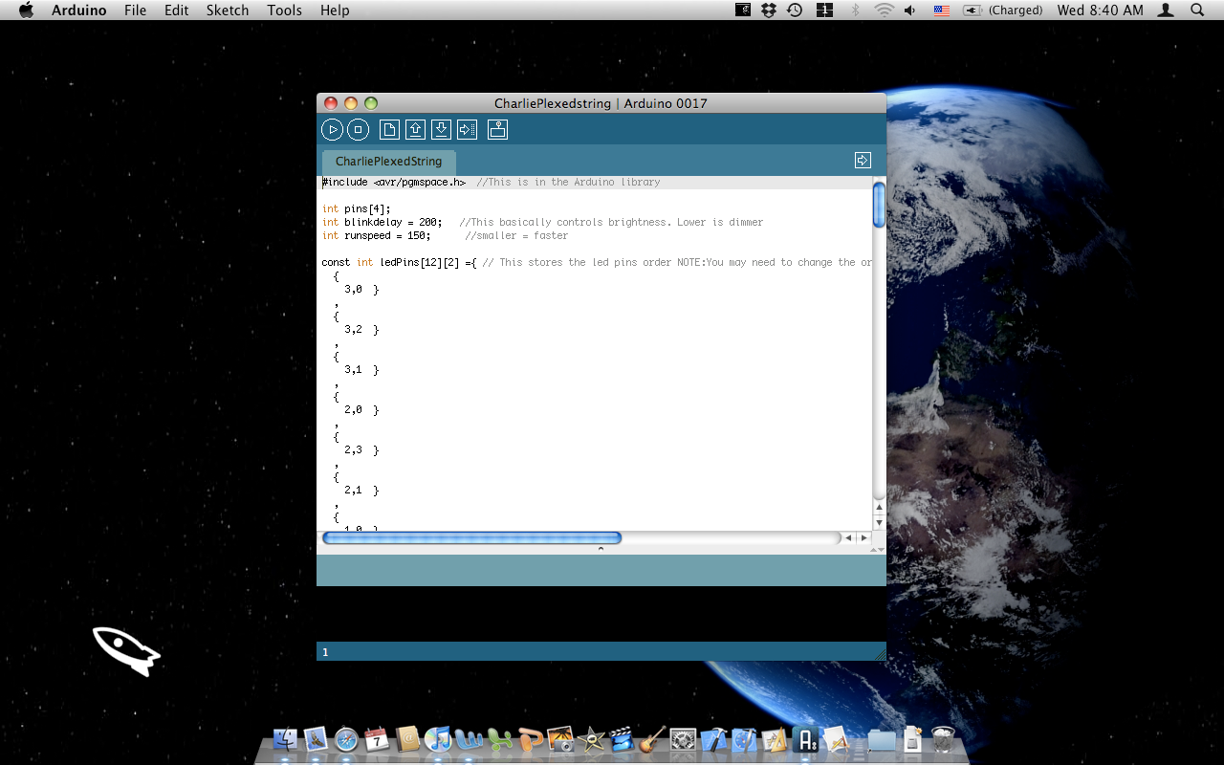Click the Open sketch up-arrow icon
The width and height of the screenshot is (1224, 765).
pos(415,130)
